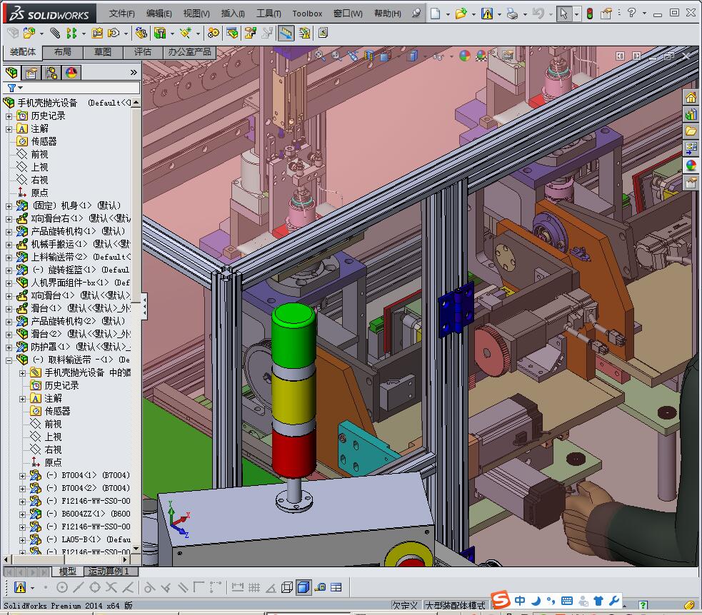Click the rebuild traffic light icon

(x=589, y=14)
